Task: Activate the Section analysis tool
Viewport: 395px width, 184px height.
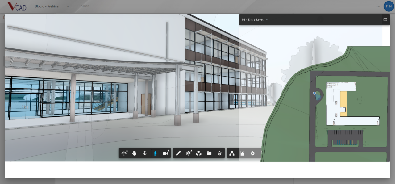Action: (x=188, y=153)
